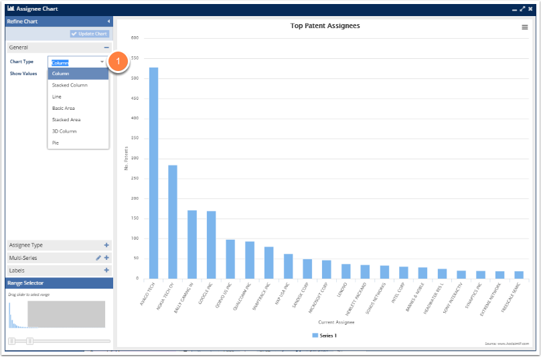The width and height of the screenshot is (541, 357).
Task: Close the Assignee Chart window
Action: pos(531,9)
